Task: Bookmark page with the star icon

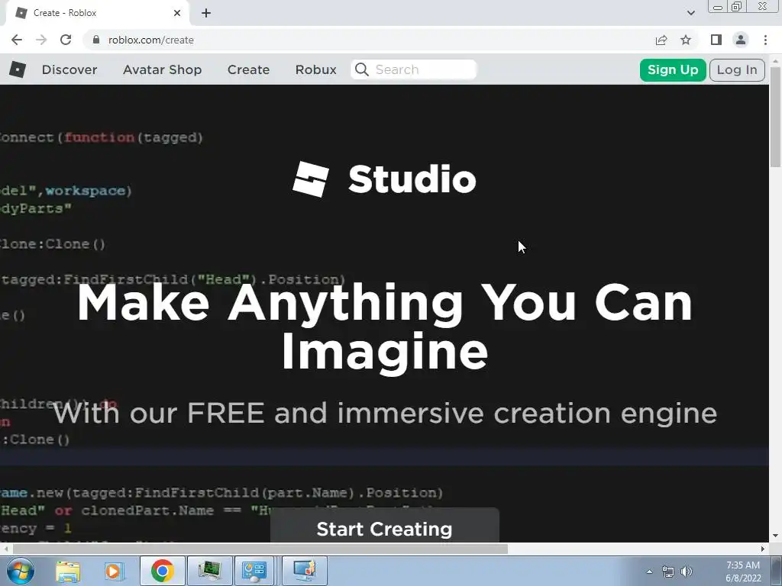Action: click(686, 40)
